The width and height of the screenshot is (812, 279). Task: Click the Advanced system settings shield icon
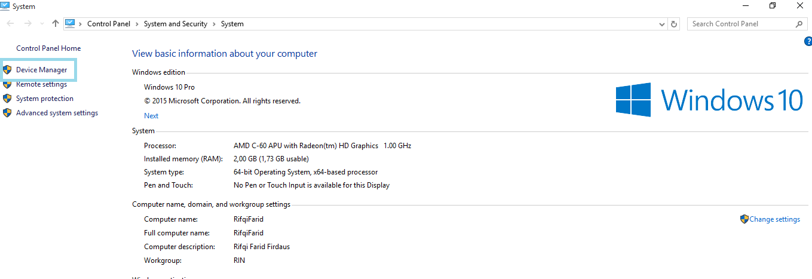(7, 113)
